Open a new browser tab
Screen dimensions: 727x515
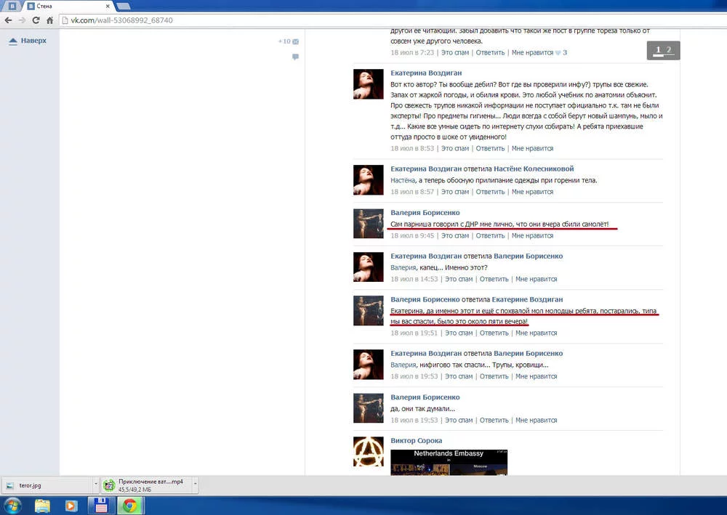tap(124, 6)
